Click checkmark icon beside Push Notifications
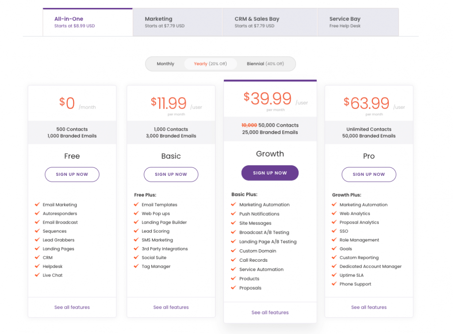453x334 pixels. (234, 214)
